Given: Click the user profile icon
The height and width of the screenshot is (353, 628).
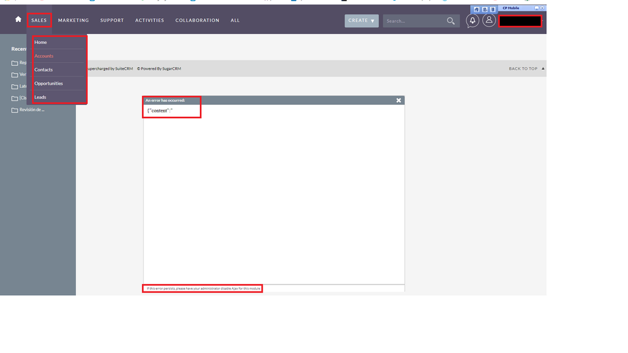Looking at the screenshot, I should coord(488,21).
